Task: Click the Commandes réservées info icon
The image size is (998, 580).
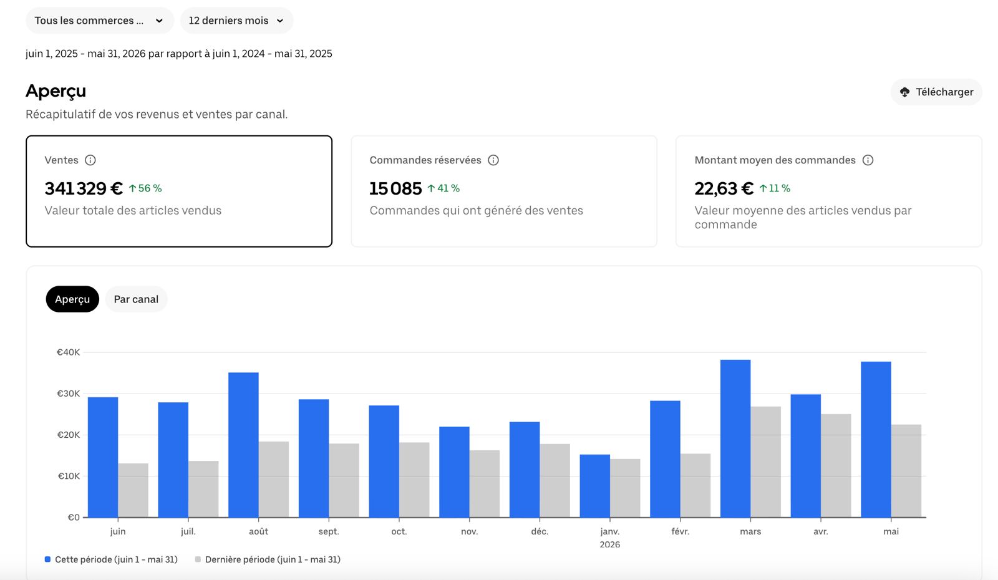Action: coord(493,160)
